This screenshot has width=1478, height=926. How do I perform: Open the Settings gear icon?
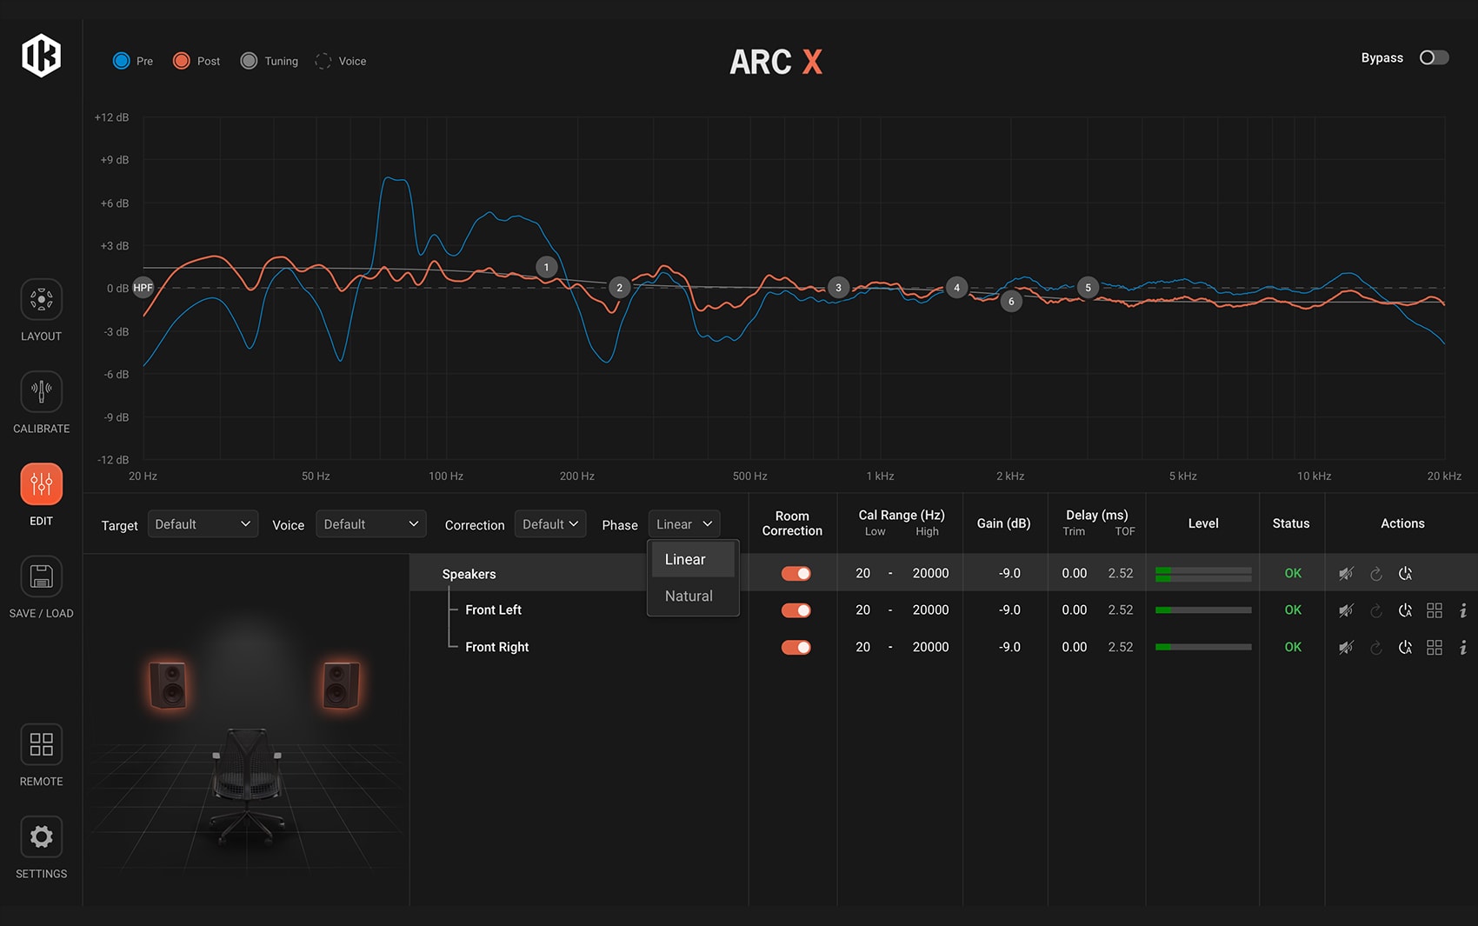[x=41, y=836]
